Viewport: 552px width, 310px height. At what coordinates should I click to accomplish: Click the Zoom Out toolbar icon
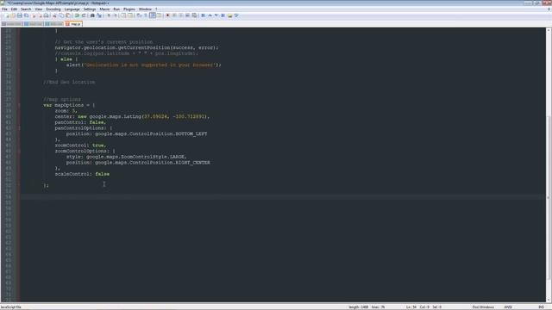[x=115, y=15]
